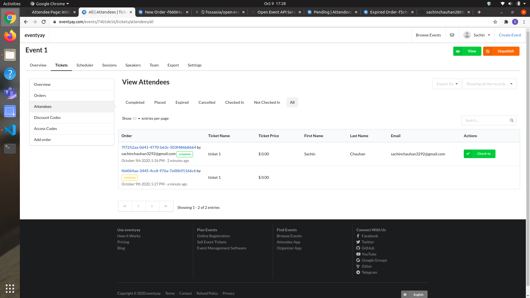This screenshot has height=298, width=530.
Task: Go to previous page of attendees table
Action: coord(139,206)
